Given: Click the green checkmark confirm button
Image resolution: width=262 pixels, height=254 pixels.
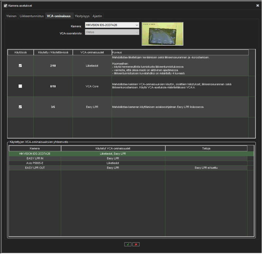Looking at the screenshot, I should click(x=128, y=244).
